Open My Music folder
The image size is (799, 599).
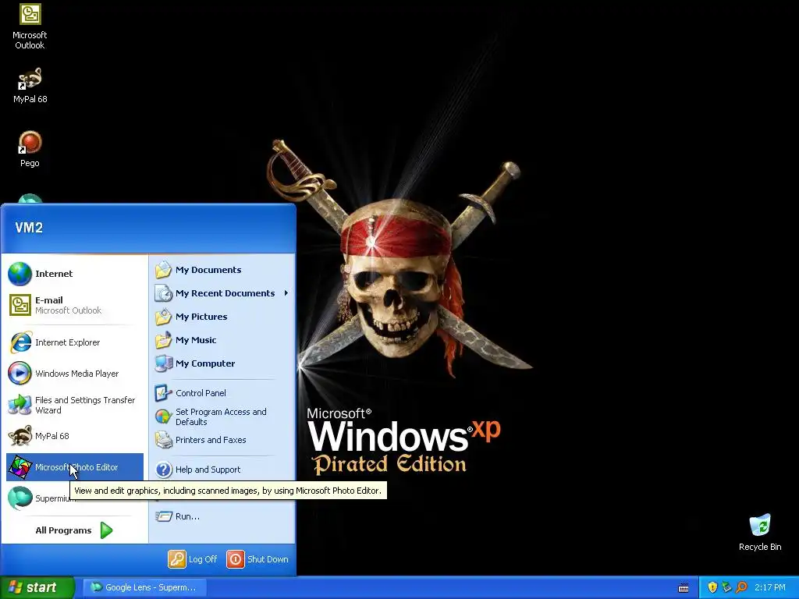[222, 340]
